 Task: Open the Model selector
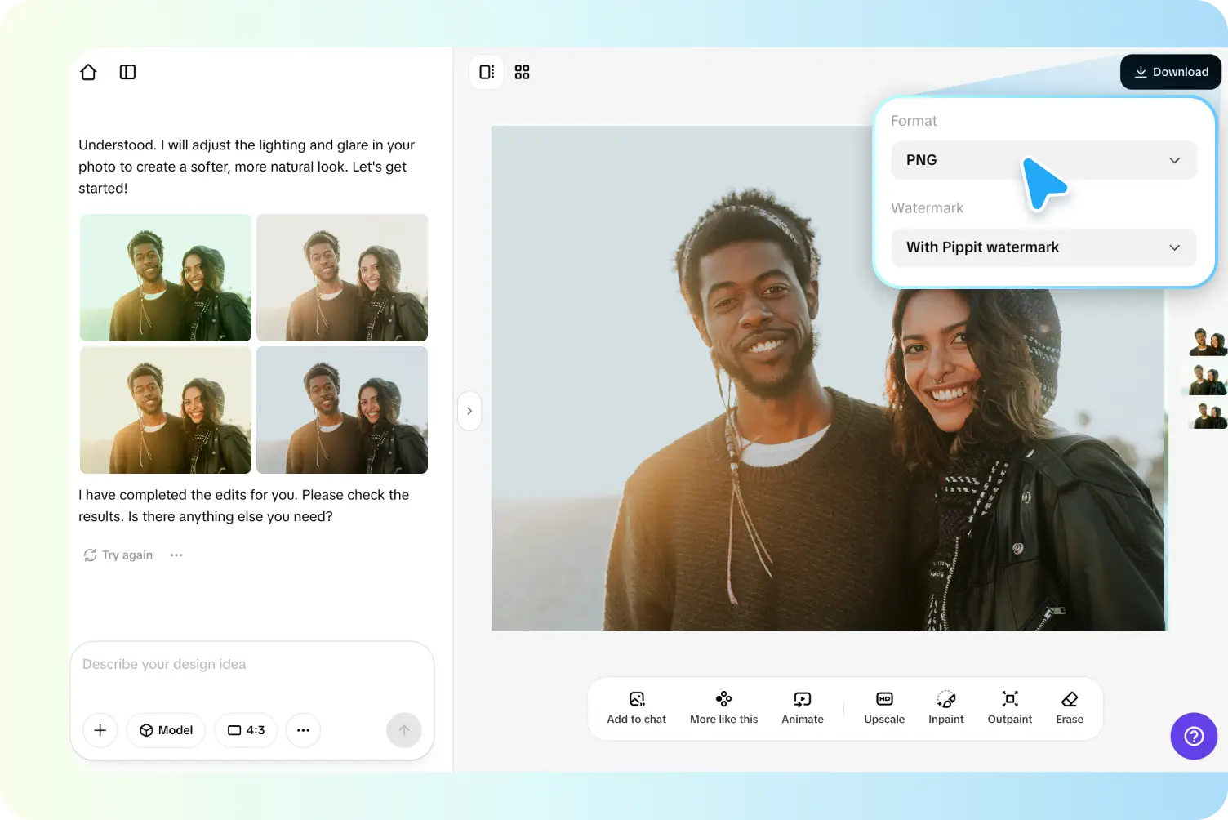[166, 730]
